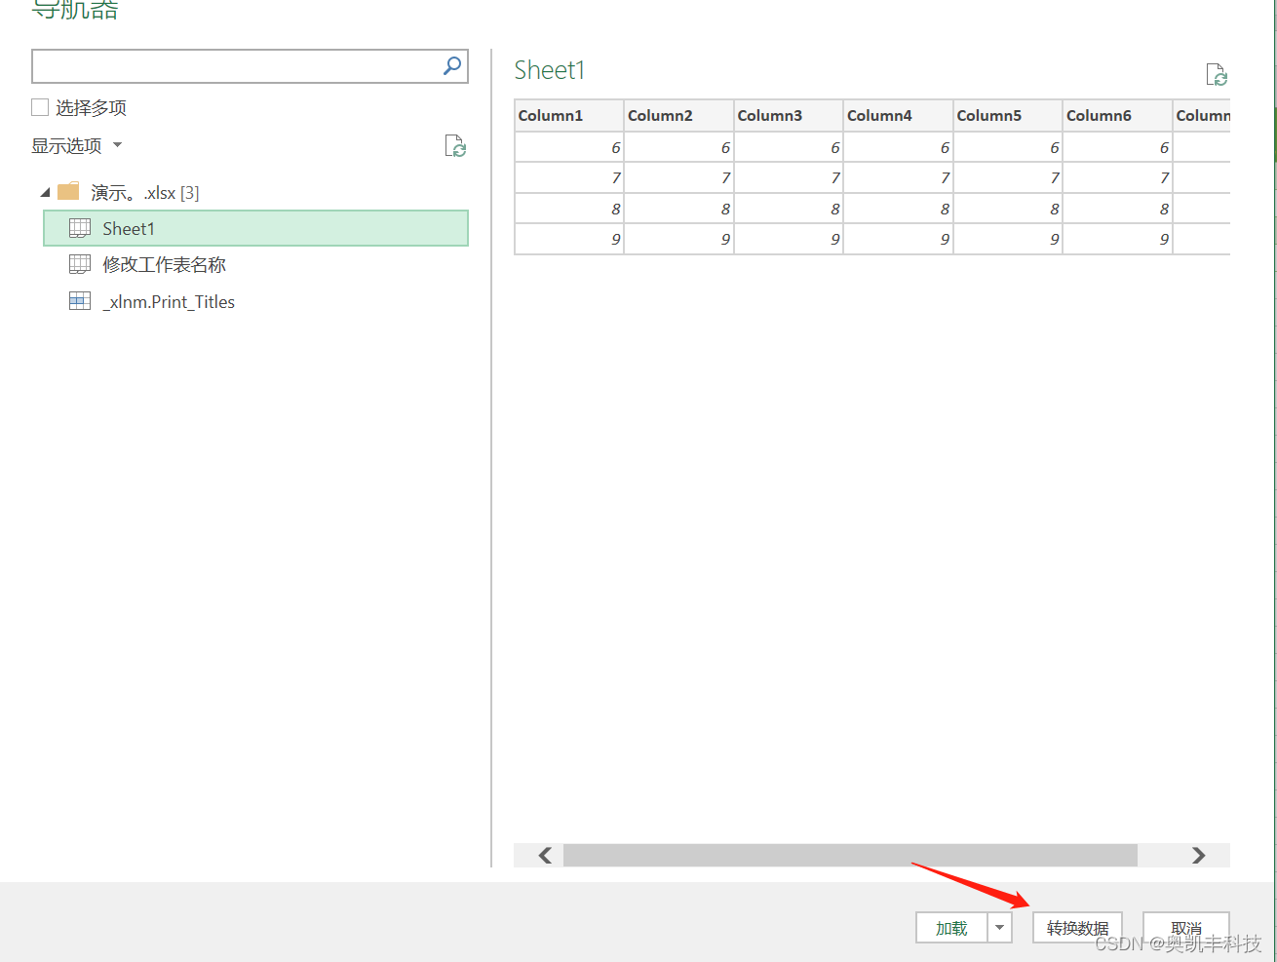Click the Sheet1 worksheet icon

[x=80, y=228]
